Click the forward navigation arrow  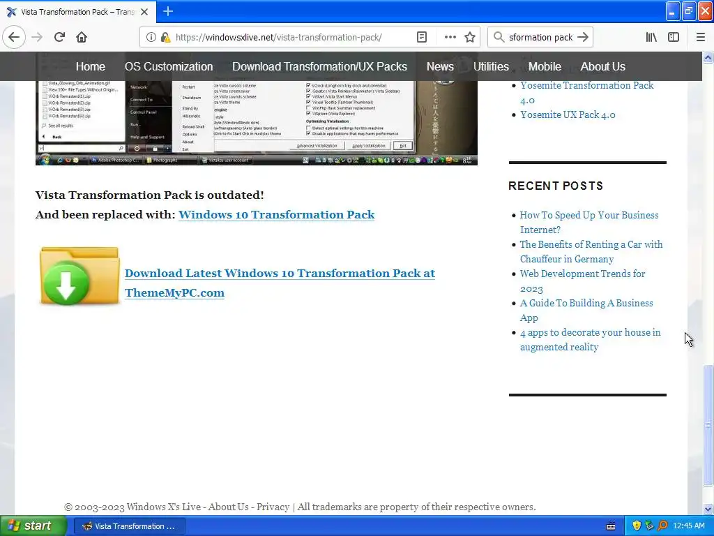point(37,37)
